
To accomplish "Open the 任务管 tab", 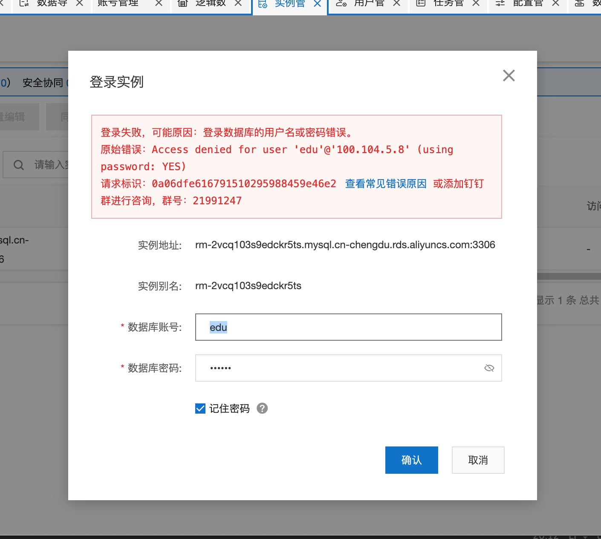I will (x=448, y=3).
